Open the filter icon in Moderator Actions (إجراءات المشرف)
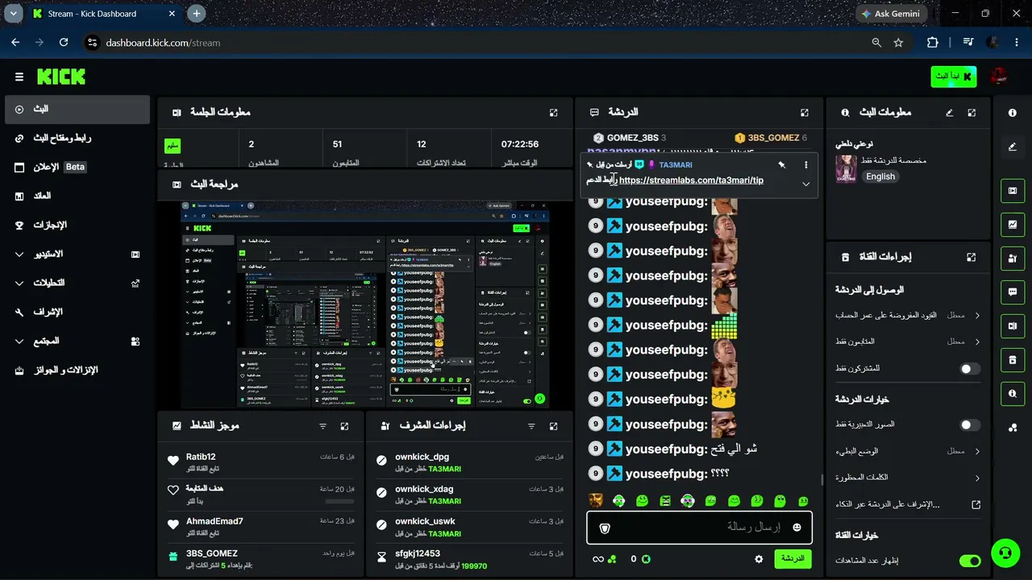Viewport: 1032px width, 580px height. [x=531, y=426]
